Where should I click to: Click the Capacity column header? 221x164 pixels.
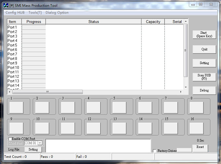(153, 21)
